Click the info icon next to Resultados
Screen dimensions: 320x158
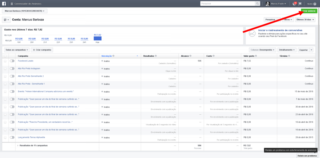coord(156,56)
